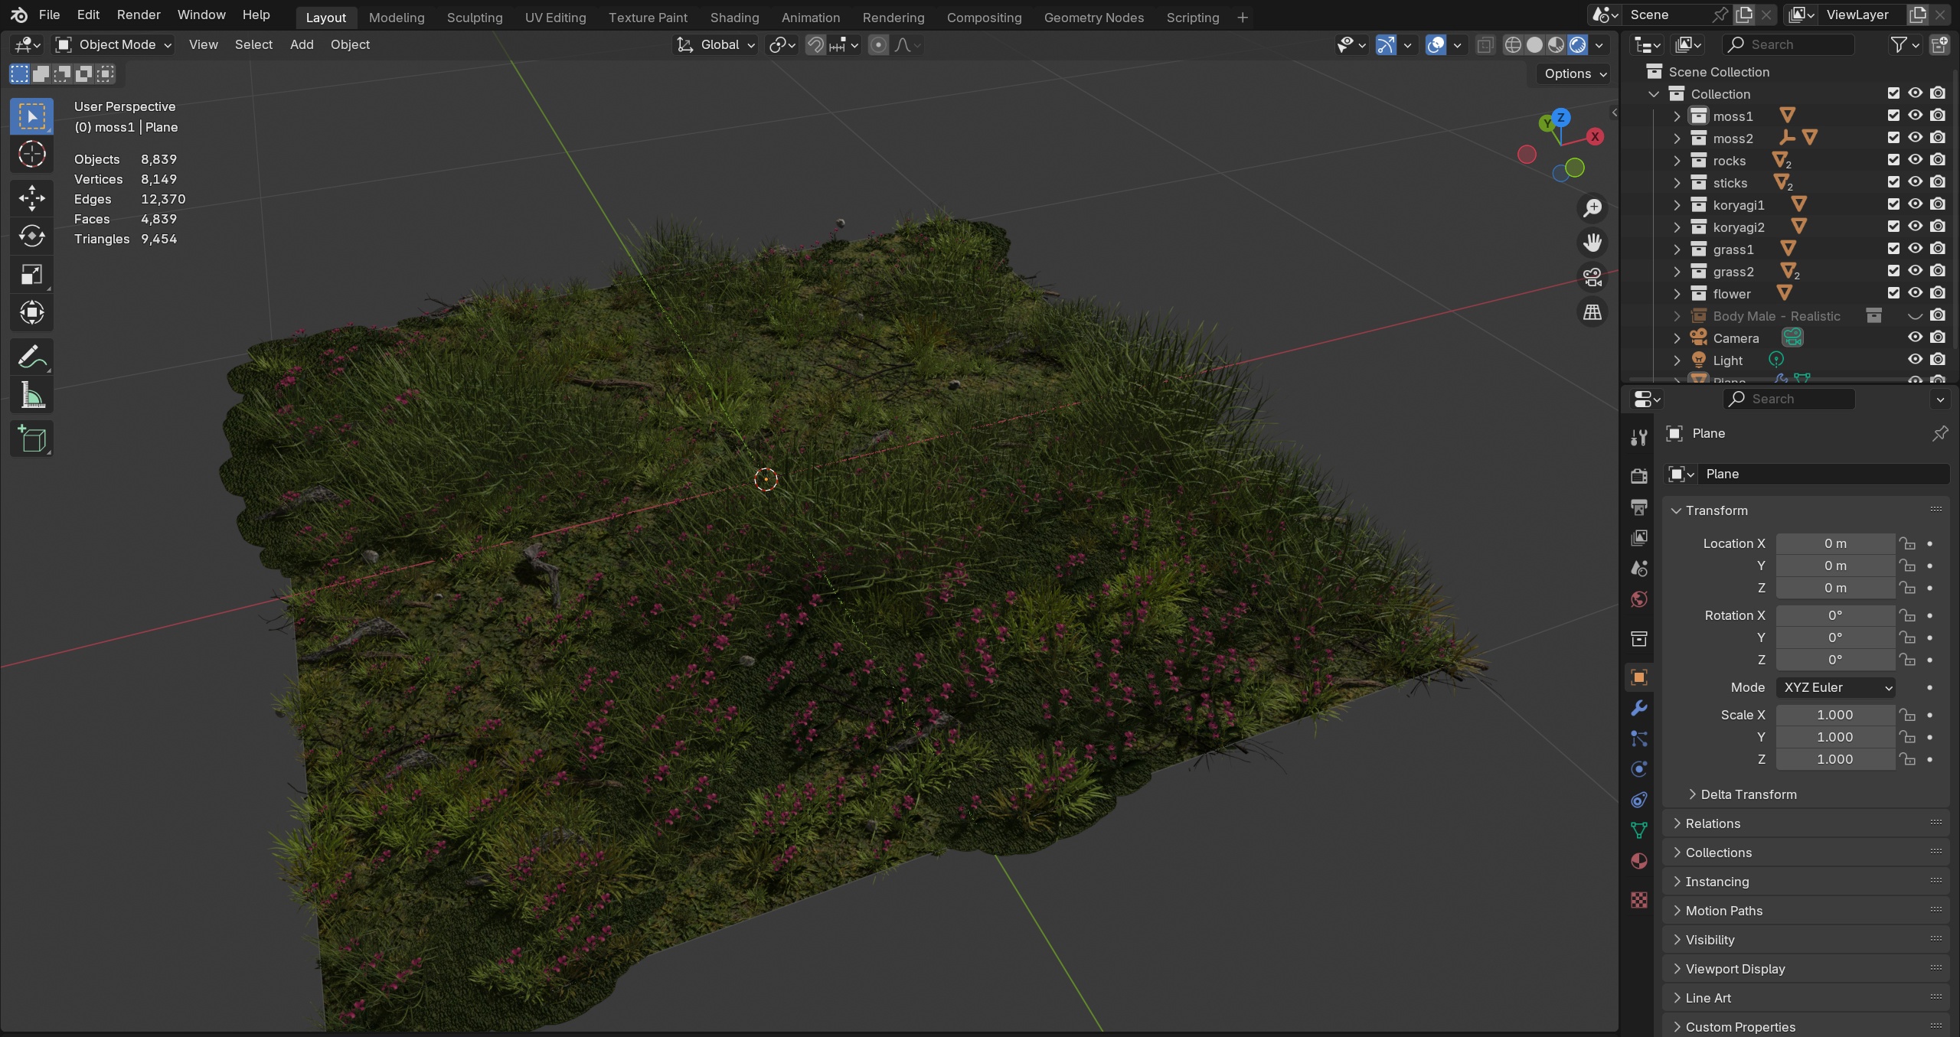Select the Measure tool
The image size is (1960, 1037).
[x=31, y=395]
